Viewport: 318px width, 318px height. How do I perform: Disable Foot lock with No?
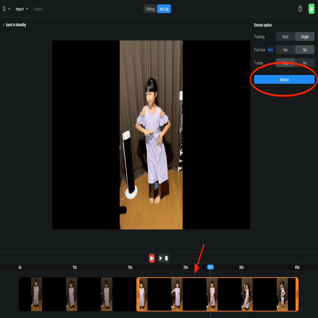click(305, 50)
